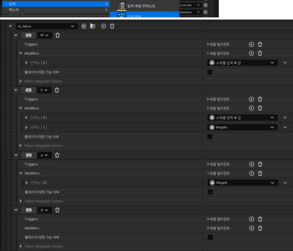The height and width of the screenshot is (251, 293).
Task: Click the use-selected-asset arrow beside IA_Move
Action: pos(84,26)
